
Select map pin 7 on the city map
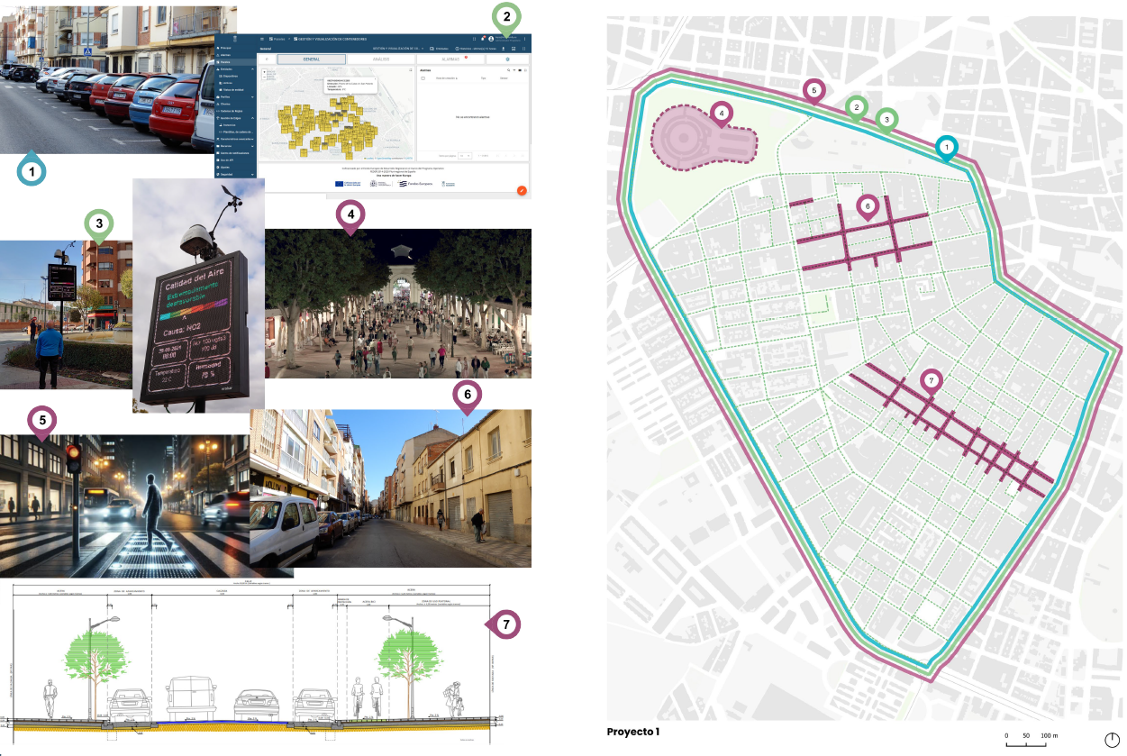(x=932, y=381)
